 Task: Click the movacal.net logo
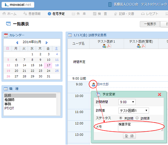pyautogui.click(x=18, y=5)
